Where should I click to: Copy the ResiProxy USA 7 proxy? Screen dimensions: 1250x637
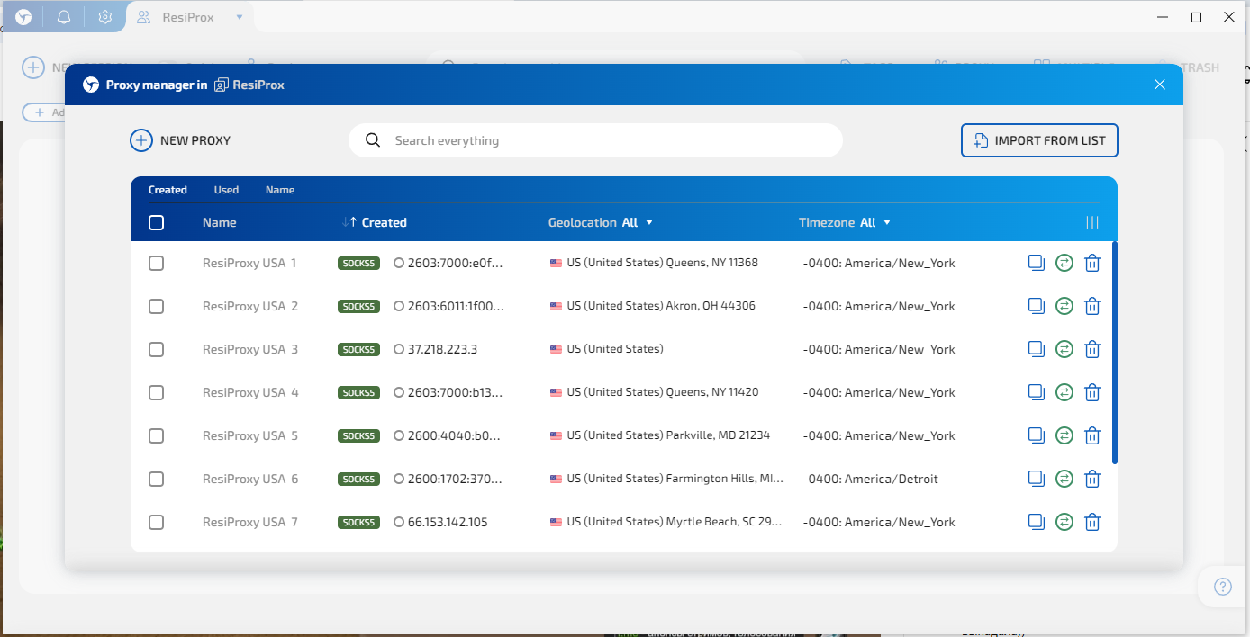(x=1037, y=522)
